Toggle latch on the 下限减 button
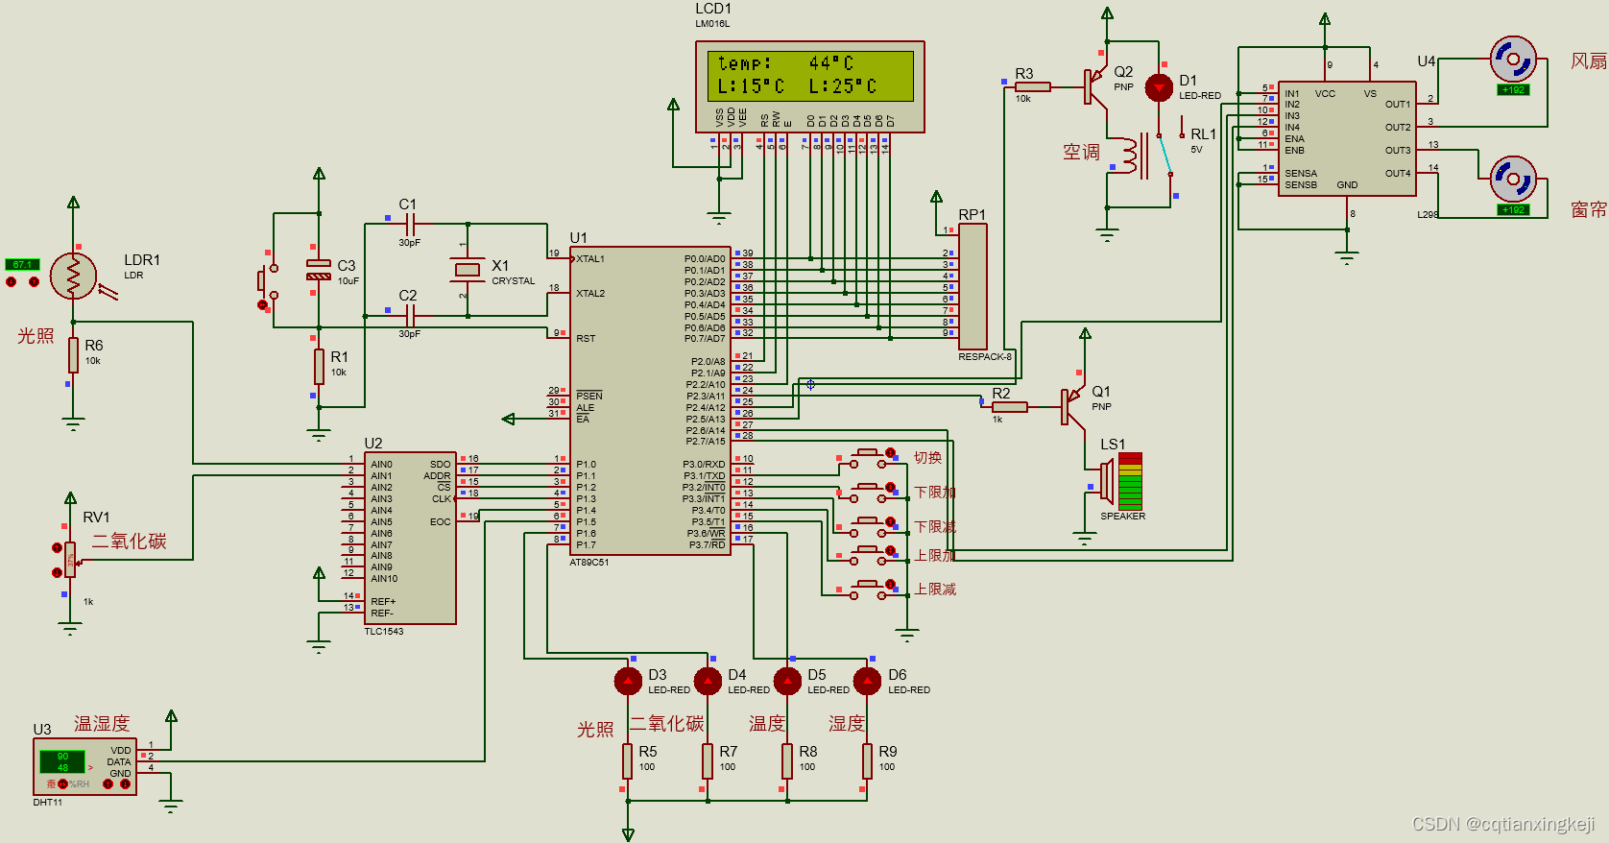This screenshot has height=843, width=1609. click(891, 521)
